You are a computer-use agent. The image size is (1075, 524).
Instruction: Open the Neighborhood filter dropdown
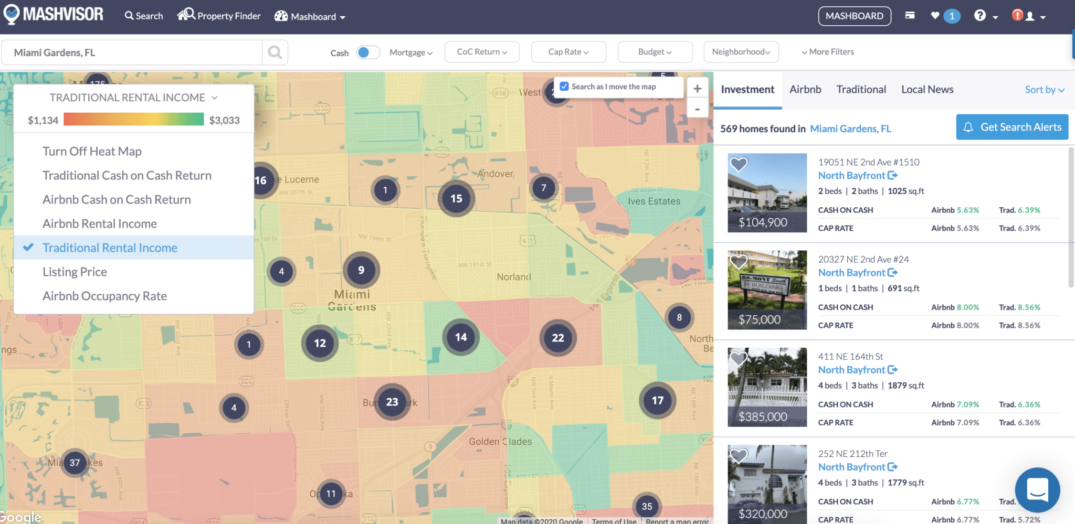[x=741, y=52]
